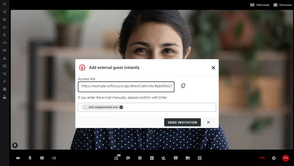Open favorites star in the sidebar
294x166 pixels.
pos(4,19)
